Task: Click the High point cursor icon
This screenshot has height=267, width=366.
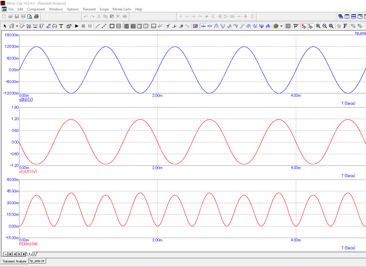Action: tap(229, 26)
